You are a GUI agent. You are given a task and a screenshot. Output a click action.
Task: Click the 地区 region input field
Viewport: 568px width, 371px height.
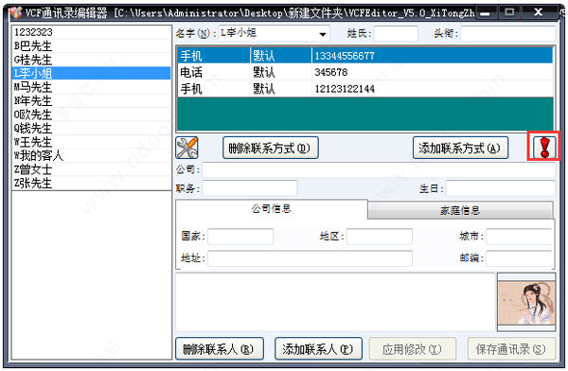[x=380, y=237]
